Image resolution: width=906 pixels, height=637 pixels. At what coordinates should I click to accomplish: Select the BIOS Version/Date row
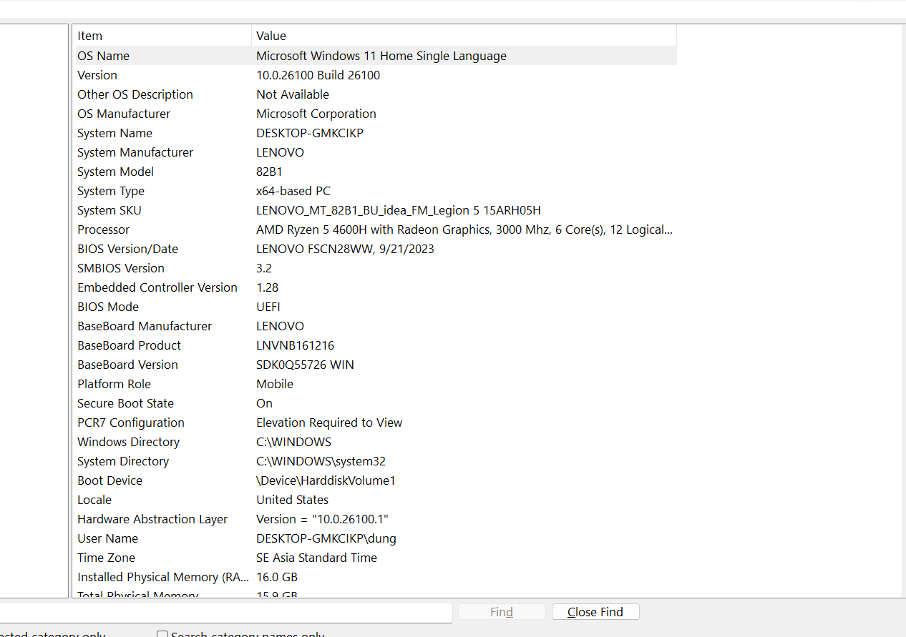[x=376, y=249]
